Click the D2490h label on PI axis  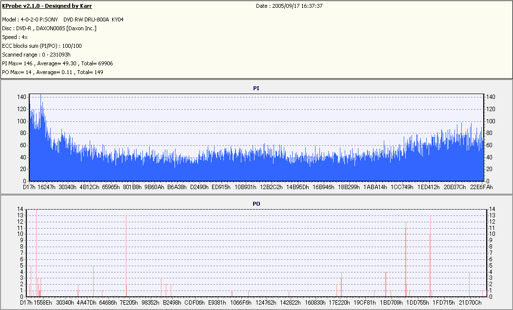tap(200, 187)
